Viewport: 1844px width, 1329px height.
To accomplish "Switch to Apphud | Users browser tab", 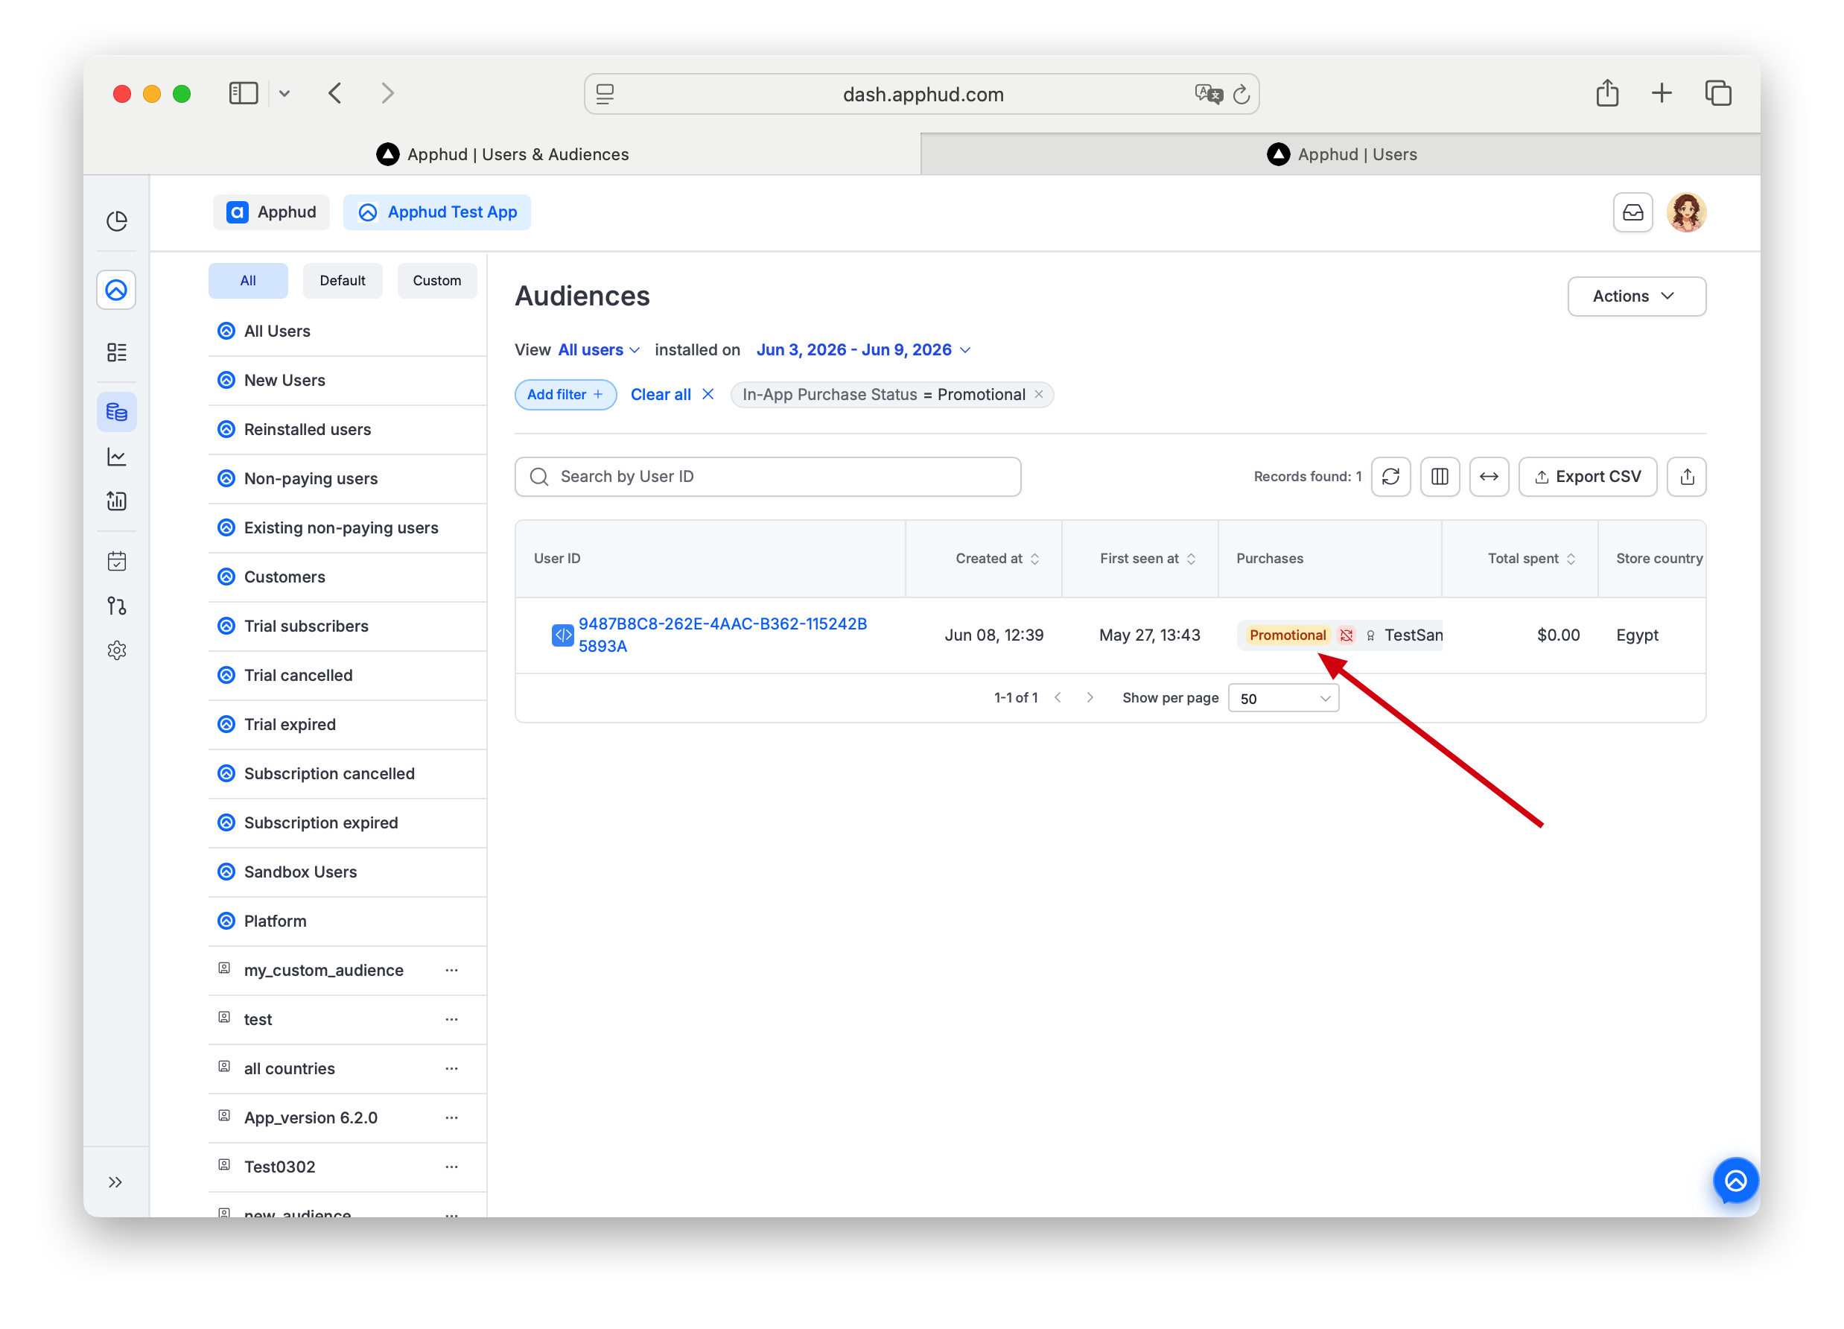I will [x=1340, y=154].
